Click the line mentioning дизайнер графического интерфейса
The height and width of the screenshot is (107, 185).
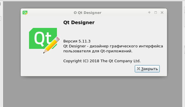tap(113, 46)
